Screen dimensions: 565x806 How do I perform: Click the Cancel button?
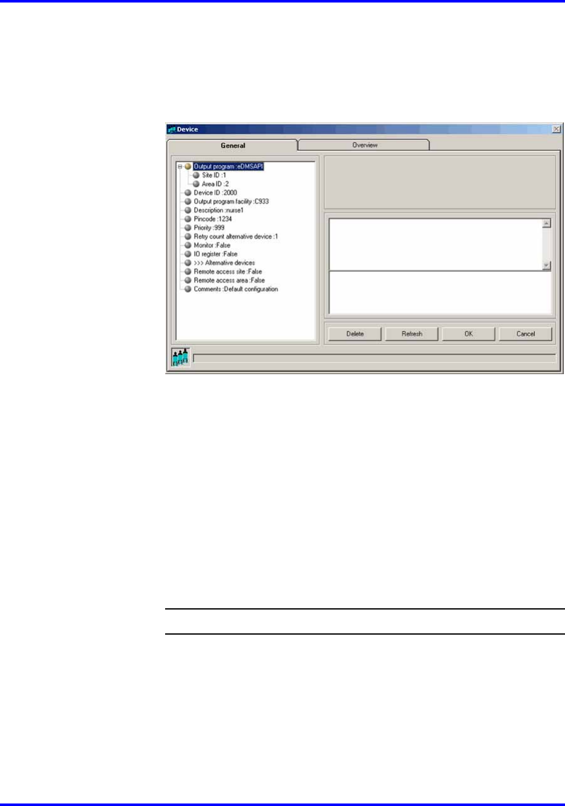[525, 334]
